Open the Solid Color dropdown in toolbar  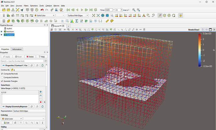44,15
